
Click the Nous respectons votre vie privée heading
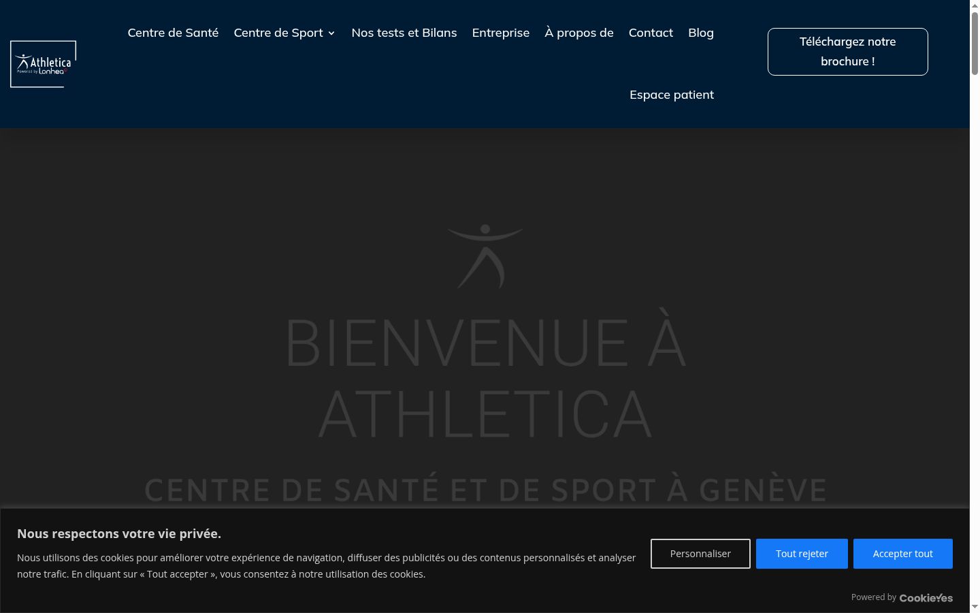click(119, 534)
